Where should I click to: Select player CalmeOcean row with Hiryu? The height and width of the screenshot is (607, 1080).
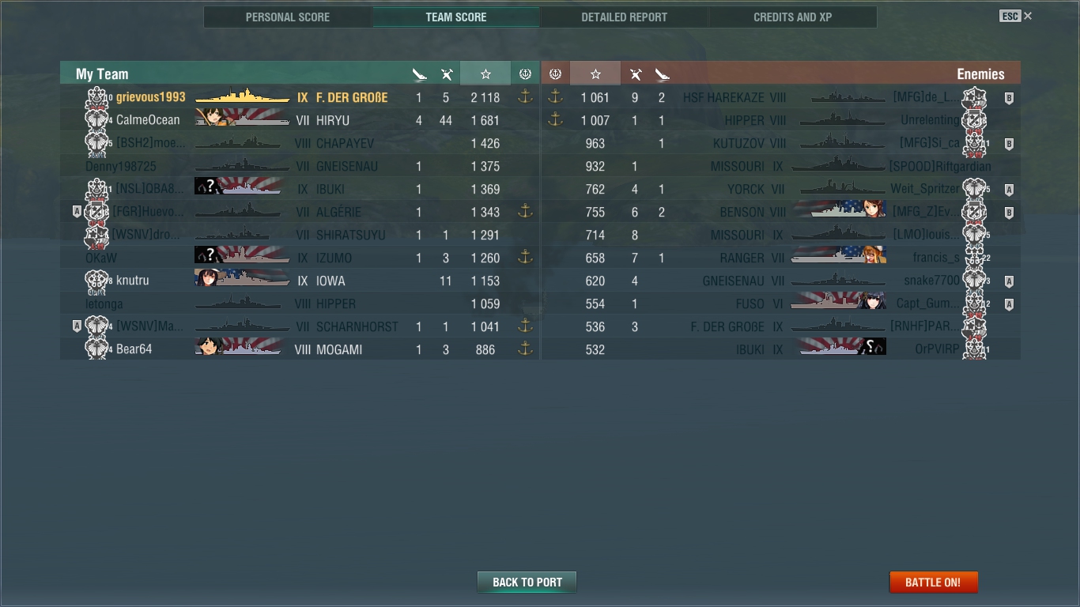click(300, 120)
